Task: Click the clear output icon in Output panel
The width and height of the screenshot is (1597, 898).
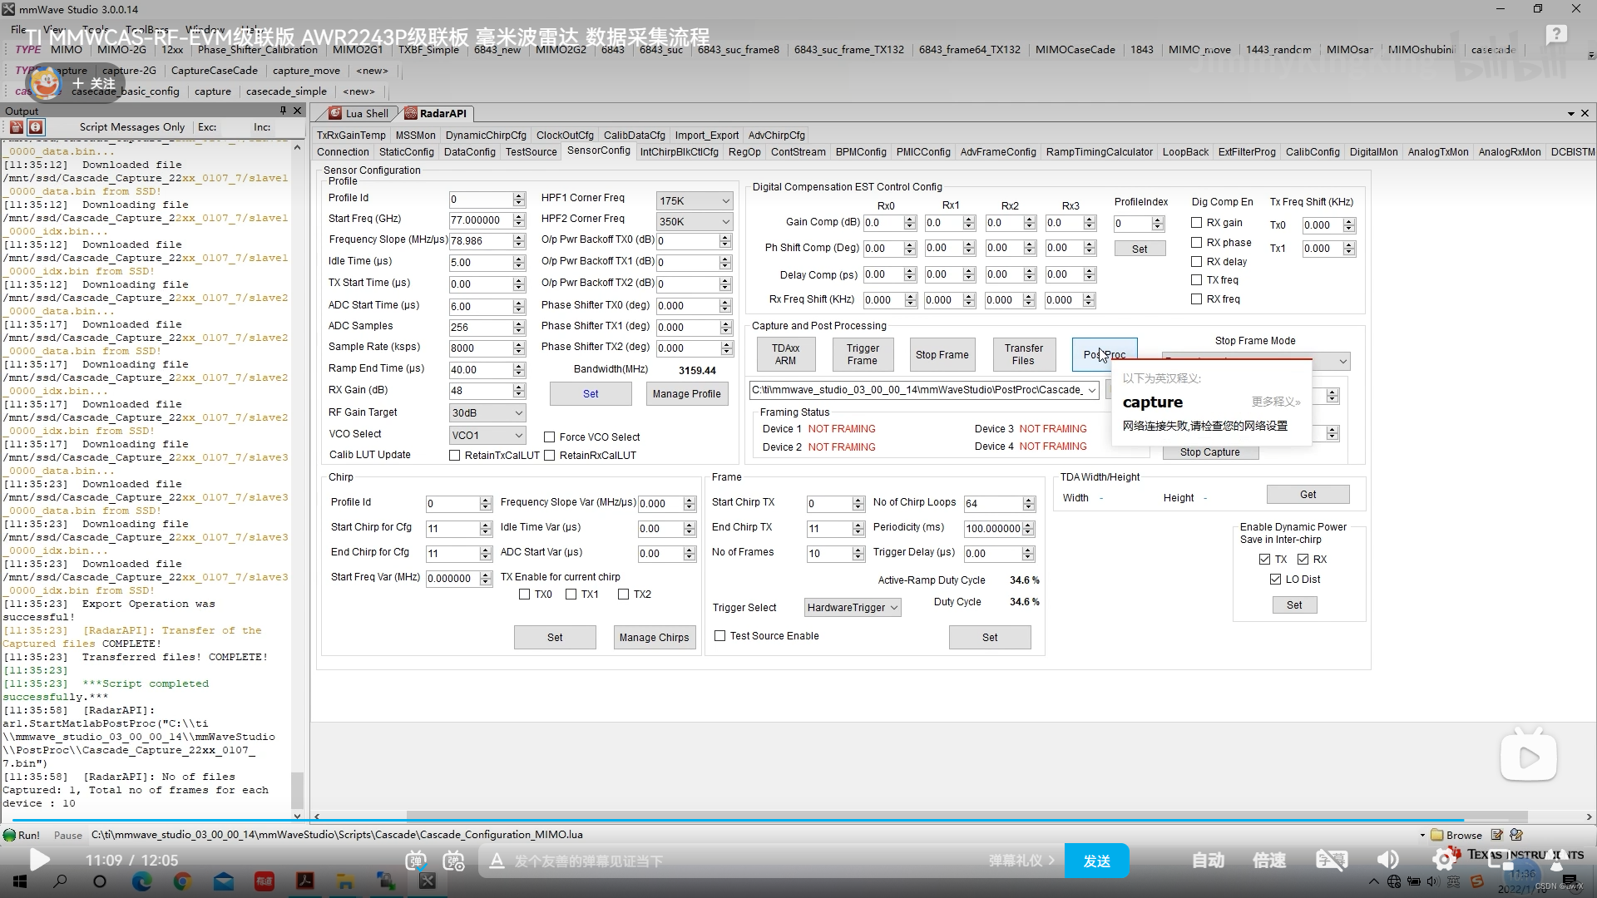Action: [16, 127]
